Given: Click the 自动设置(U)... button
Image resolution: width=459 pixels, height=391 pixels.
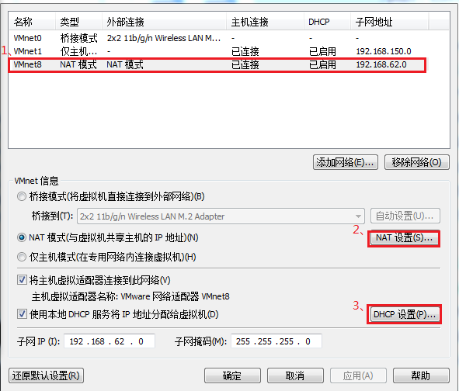Looking at the screenshot, I should 405,216.
